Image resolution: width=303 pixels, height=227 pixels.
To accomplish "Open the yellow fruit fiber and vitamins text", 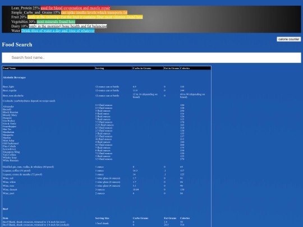I will (85, 17).
